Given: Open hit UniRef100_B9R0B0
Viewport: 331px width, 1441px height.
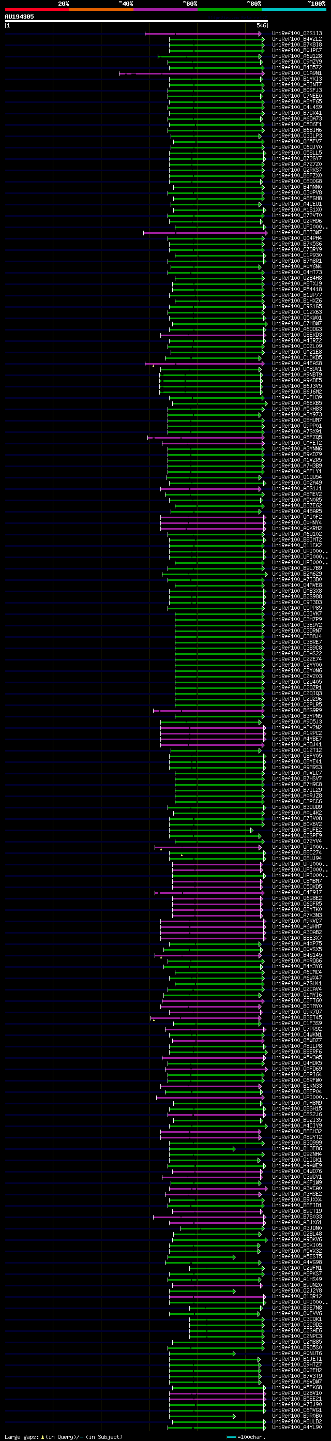Looking at the screenshot, I should tap(297, 1416).
